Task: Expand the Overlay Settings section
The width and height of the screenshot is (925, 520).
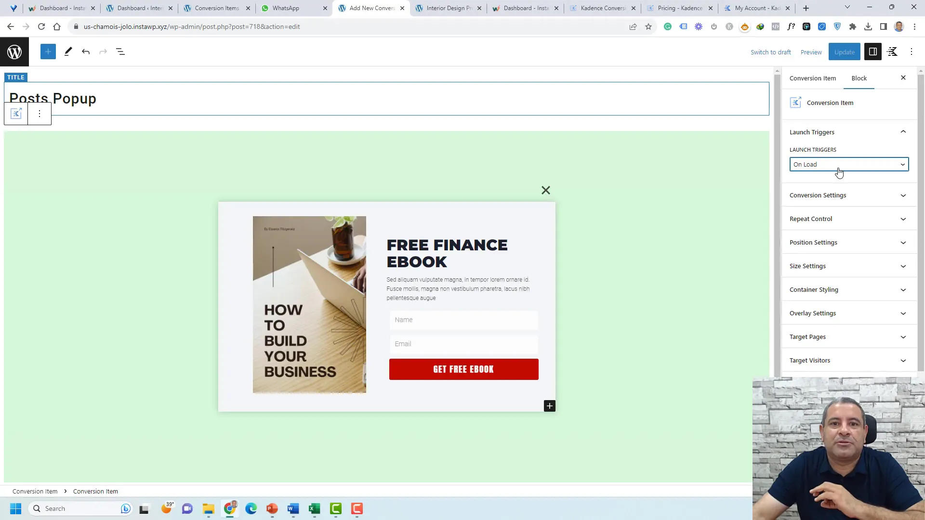Action: 849,313
